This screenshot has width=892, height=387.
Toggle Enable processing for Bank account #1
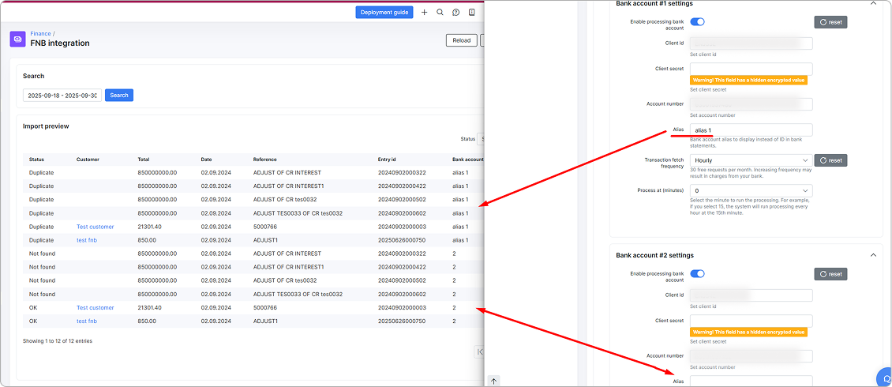(x=697, y=22)
